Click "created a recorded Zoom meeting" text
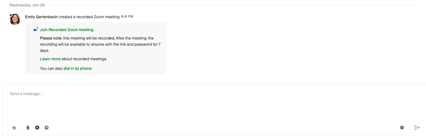Image resolution: width=426 pixels, height=136 pixels. [x=89, y=17]
